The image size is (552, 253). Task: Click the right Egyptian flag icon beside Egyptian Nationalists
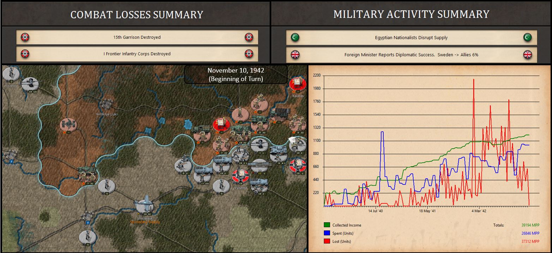click(x=528, y=37)
